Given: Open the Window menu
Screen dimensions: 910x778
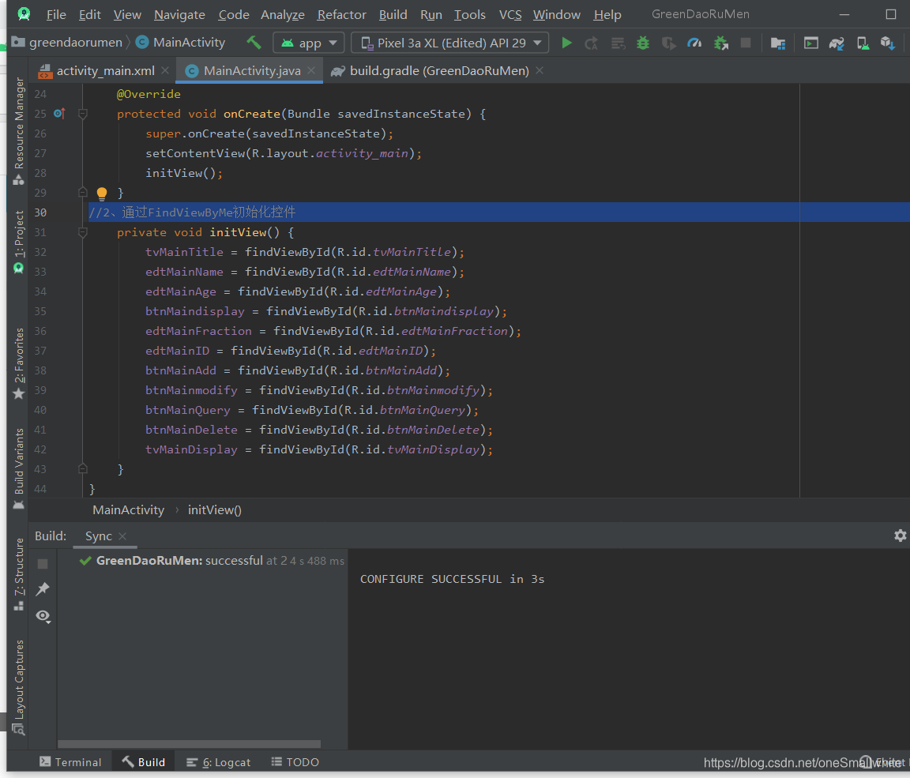Looking at the screenshot, I should coord(556,14).
